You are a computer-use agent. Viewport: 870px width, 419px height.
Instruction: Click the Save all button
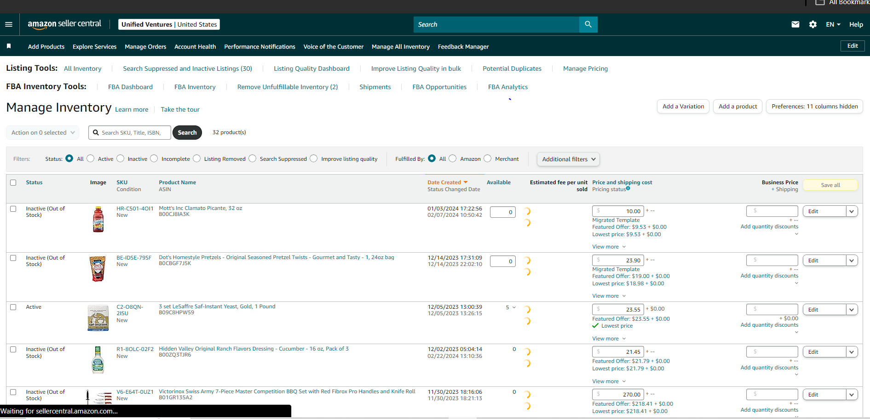[830, 185]
